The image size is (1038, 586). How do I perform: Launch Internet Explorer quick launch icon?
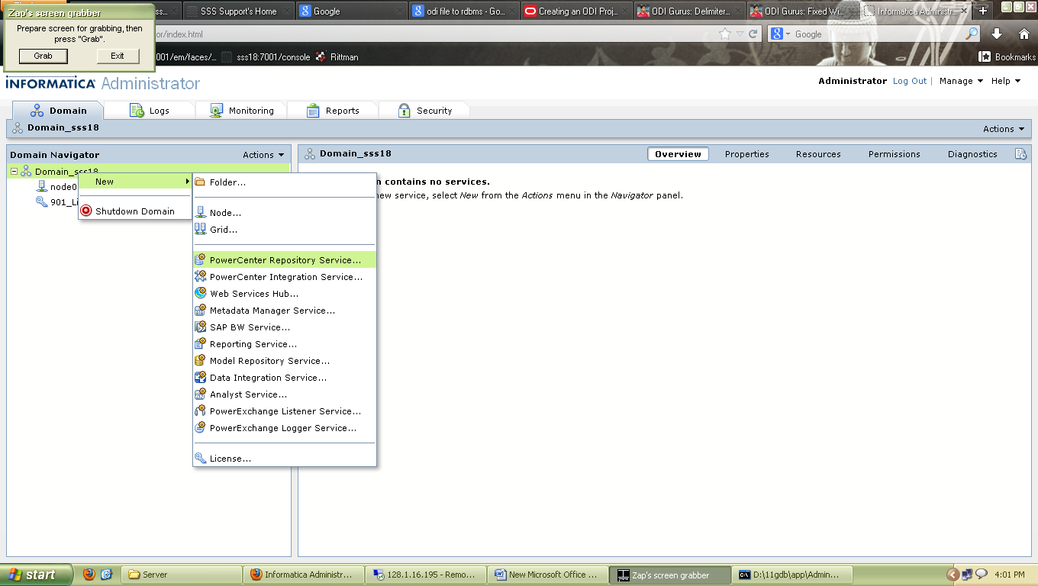107,575
